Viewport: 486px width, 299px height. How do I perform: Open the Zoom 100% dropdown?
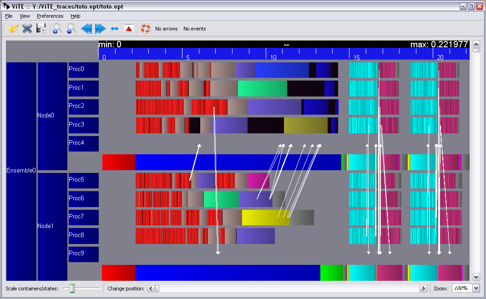coord(476,288)
